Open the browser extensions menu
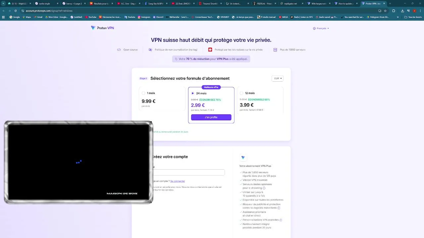The image size is (424, 238). (x=394, y=11)
